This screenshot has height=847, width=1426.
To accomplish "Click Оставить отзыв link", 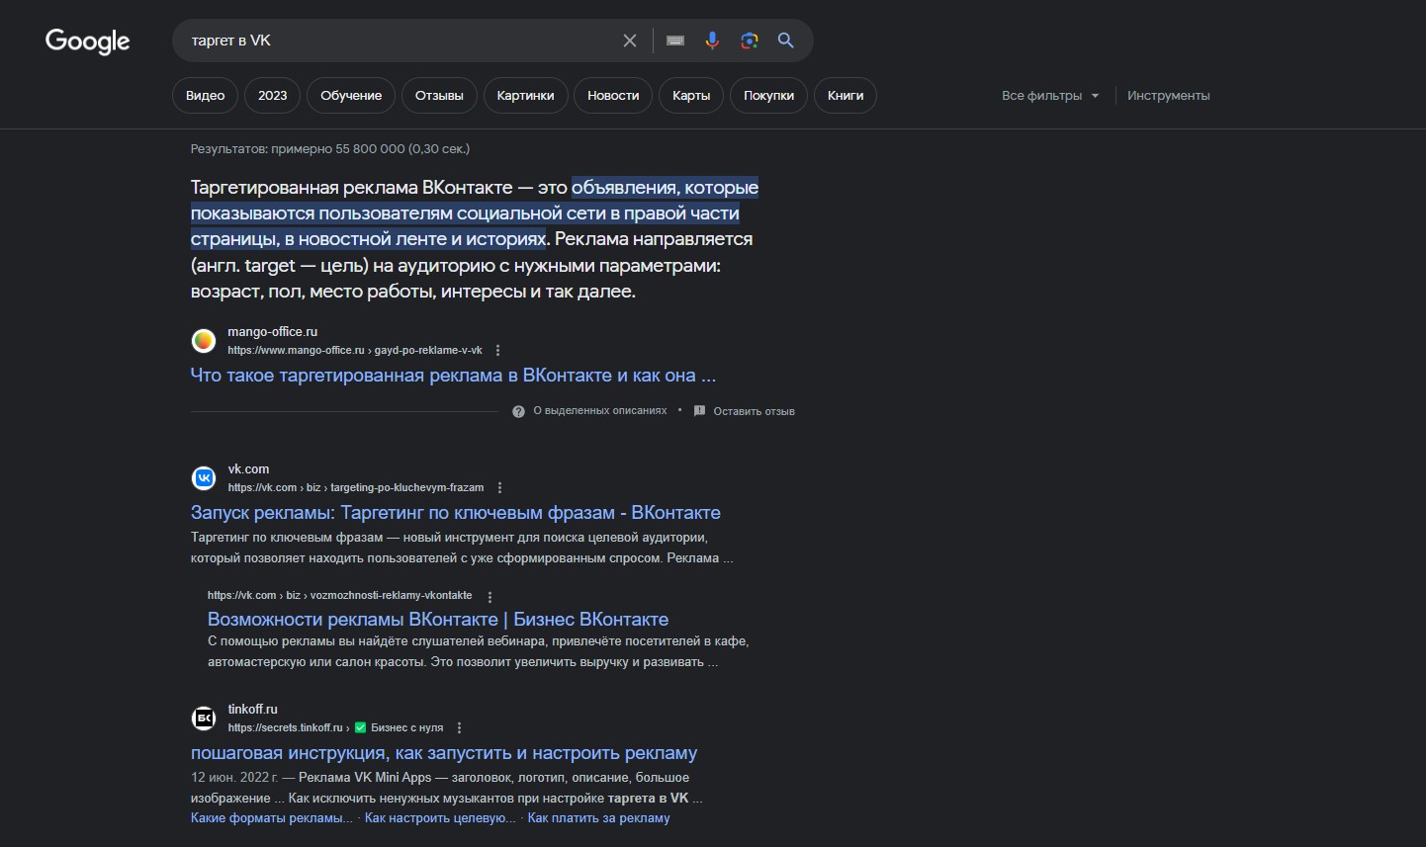I will click(755, 411).
